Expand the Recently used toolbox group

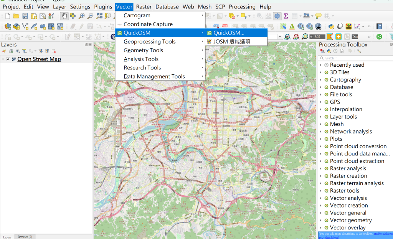point(321,65)
